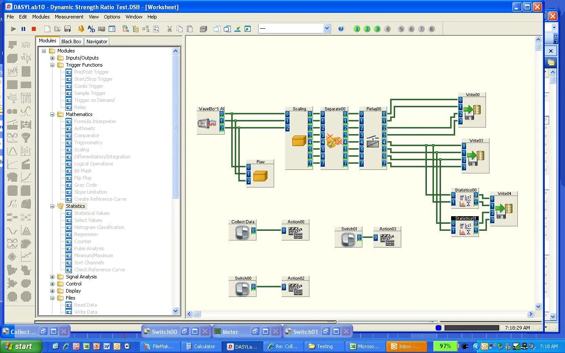Select the Action00 module
The image size is (565, 353).
(x=295, y=230)
